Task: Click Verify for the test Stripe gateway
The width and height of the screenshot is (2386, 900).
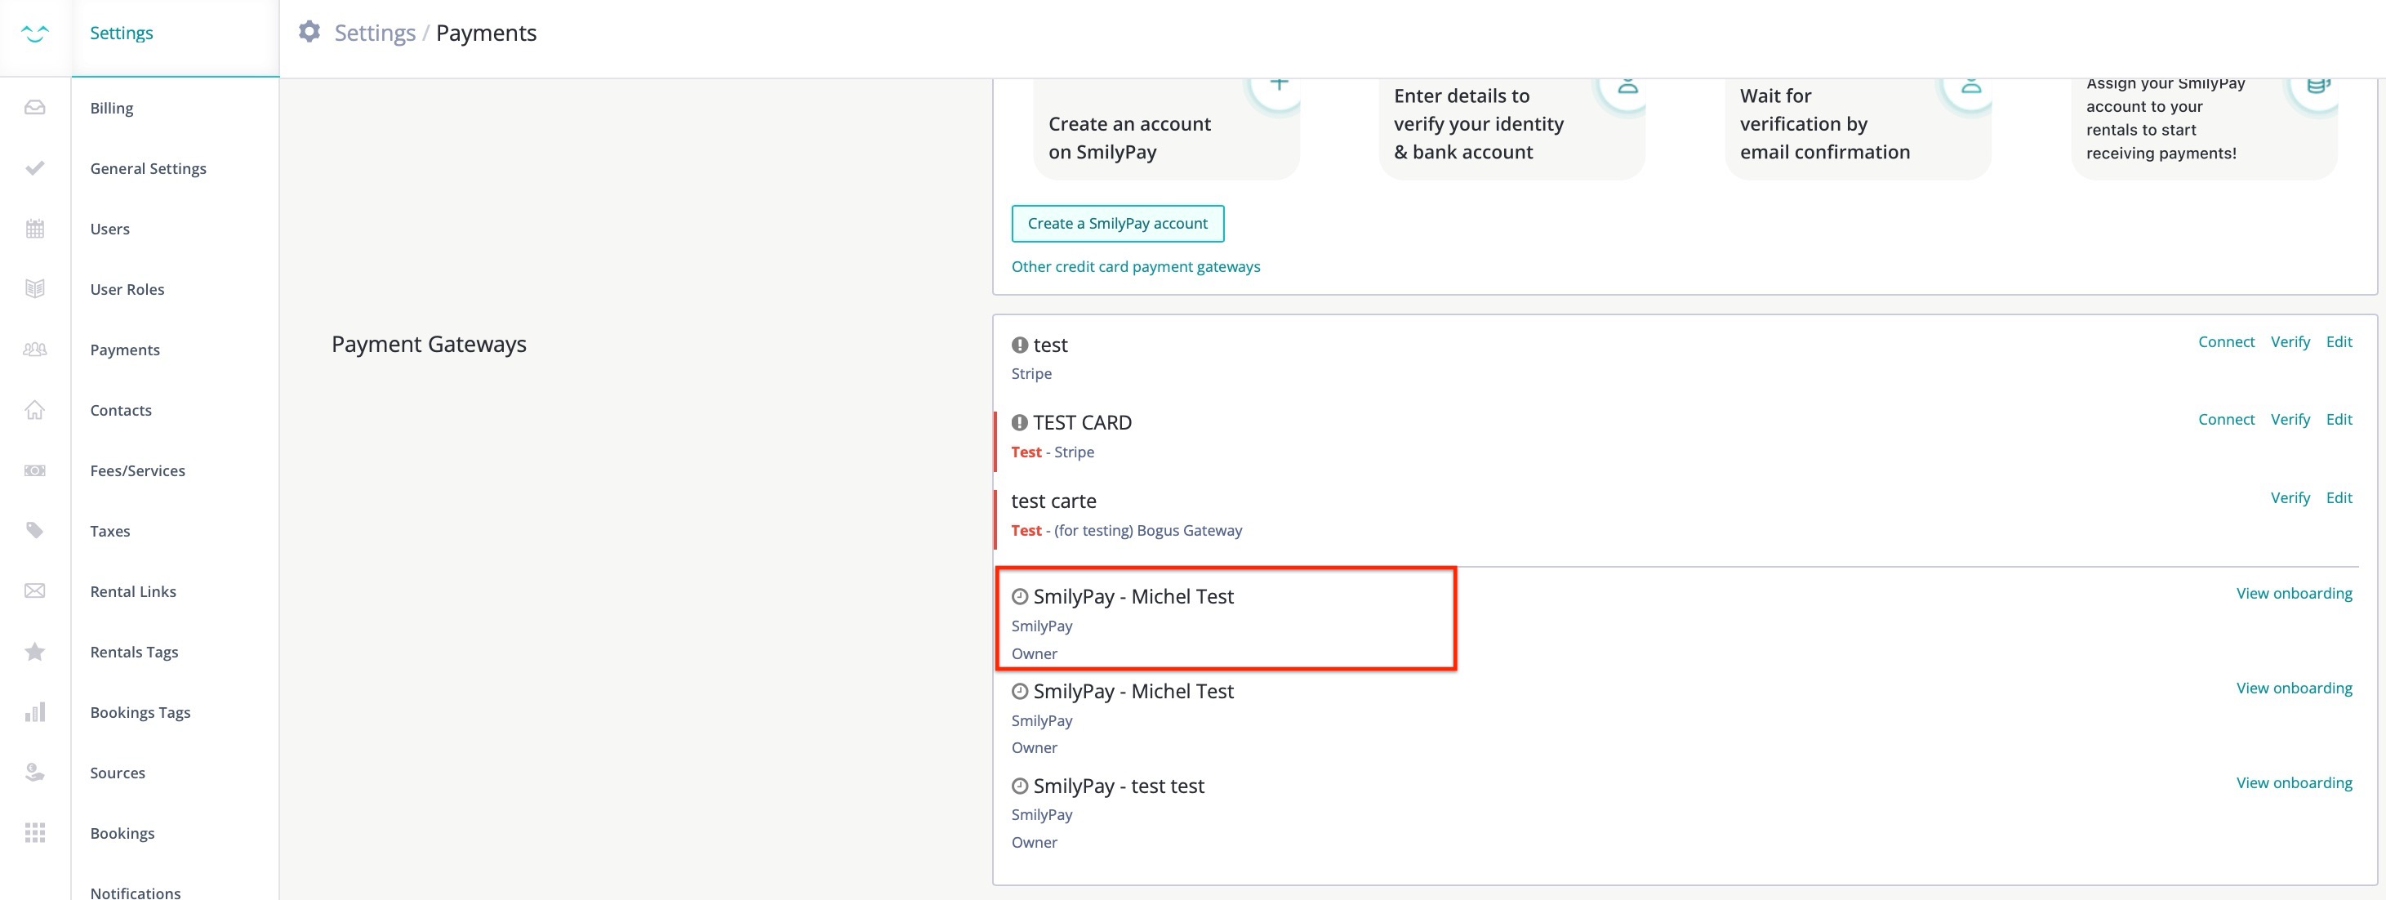Action: point(2290,341)
